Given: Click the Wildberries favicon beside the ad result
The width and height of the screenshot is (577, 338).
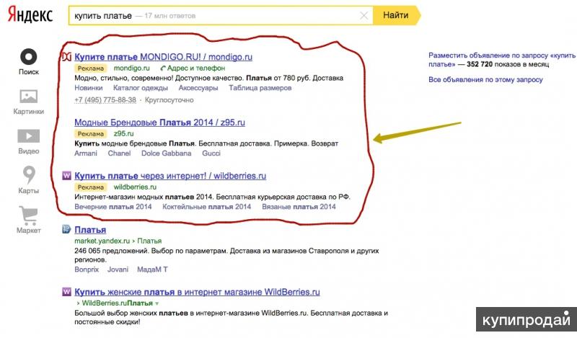Looking at the screenshot, I should click(66, 175).
